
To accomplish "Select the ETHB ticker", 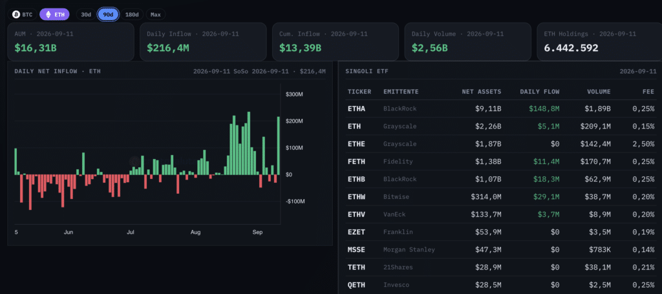I will (x=356, y=179).
